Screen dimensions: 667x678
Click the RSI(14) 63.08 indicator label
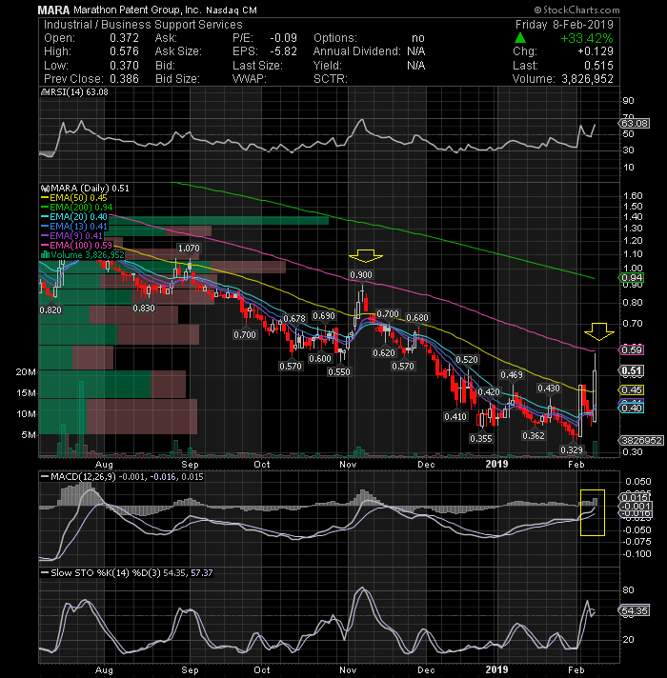74,92
